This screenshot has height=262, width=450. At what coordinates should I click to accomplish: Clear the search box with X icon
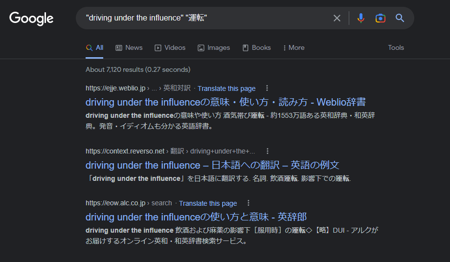(337, 18)
